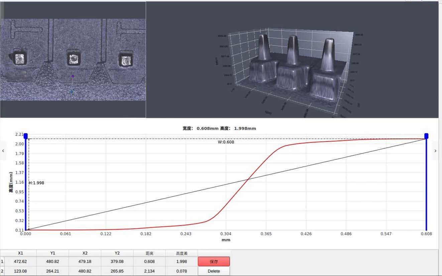Click the purple circle measurement point on image

(x=73, y=76)
